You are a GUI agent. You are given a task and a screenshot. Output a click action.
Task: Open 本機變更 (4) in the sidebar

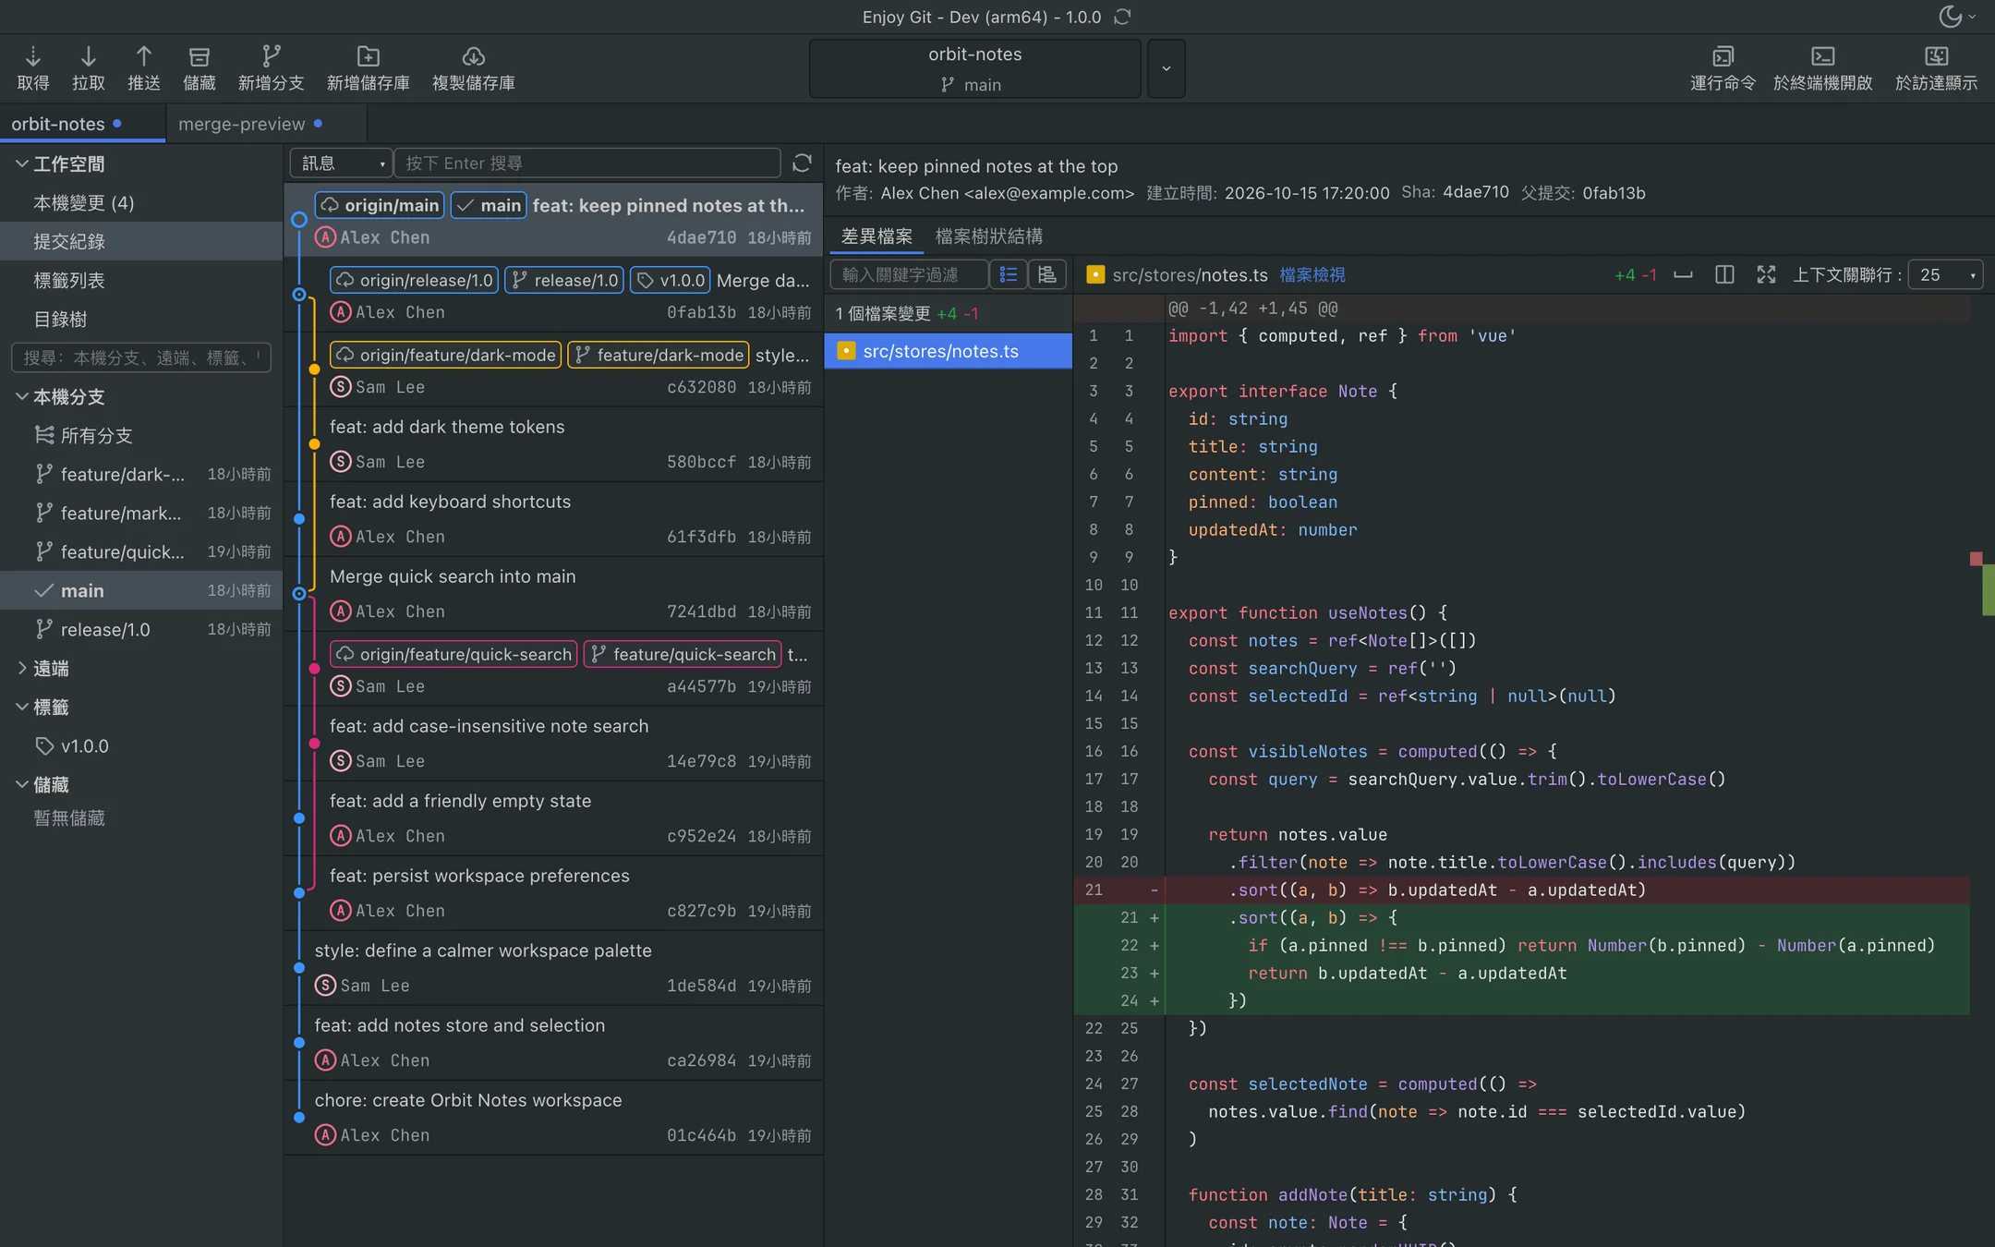(x=141, y=203)
